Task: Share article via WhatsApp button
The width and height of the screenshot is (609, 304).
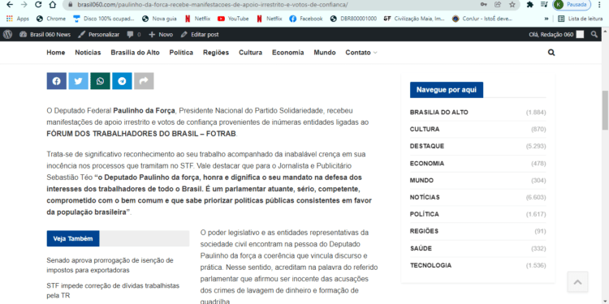Action: 100,81
